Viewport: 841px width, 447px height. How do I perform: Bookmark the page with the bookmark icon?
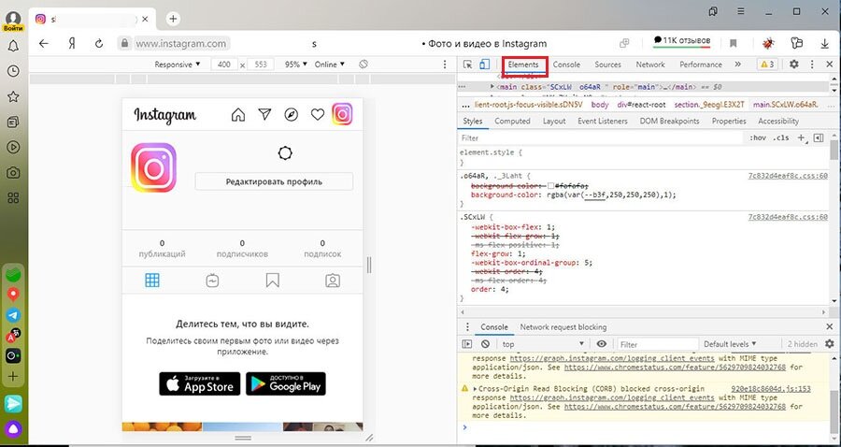(734, 43)
